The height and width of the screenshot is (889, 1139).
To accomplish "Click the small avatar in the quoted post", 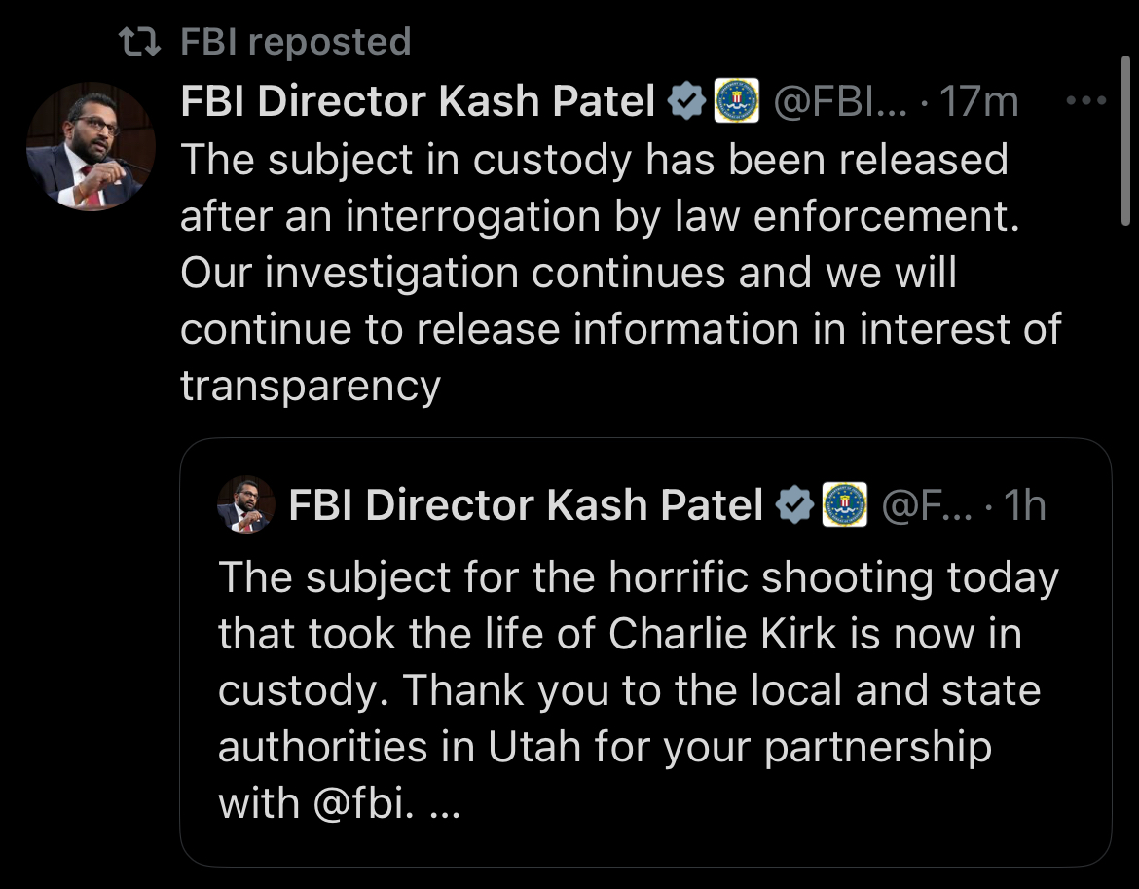I will (x=243, y=505).
